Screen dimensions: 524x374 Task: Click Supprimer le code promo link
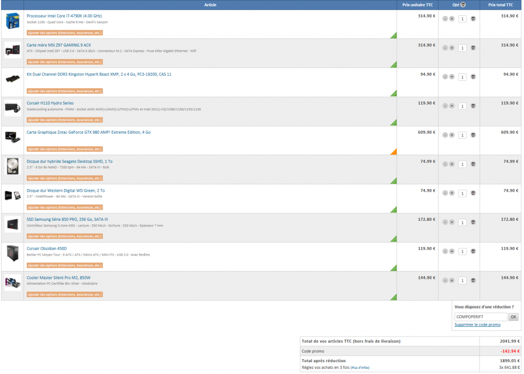pyautogui.click(x=477, y=325)
